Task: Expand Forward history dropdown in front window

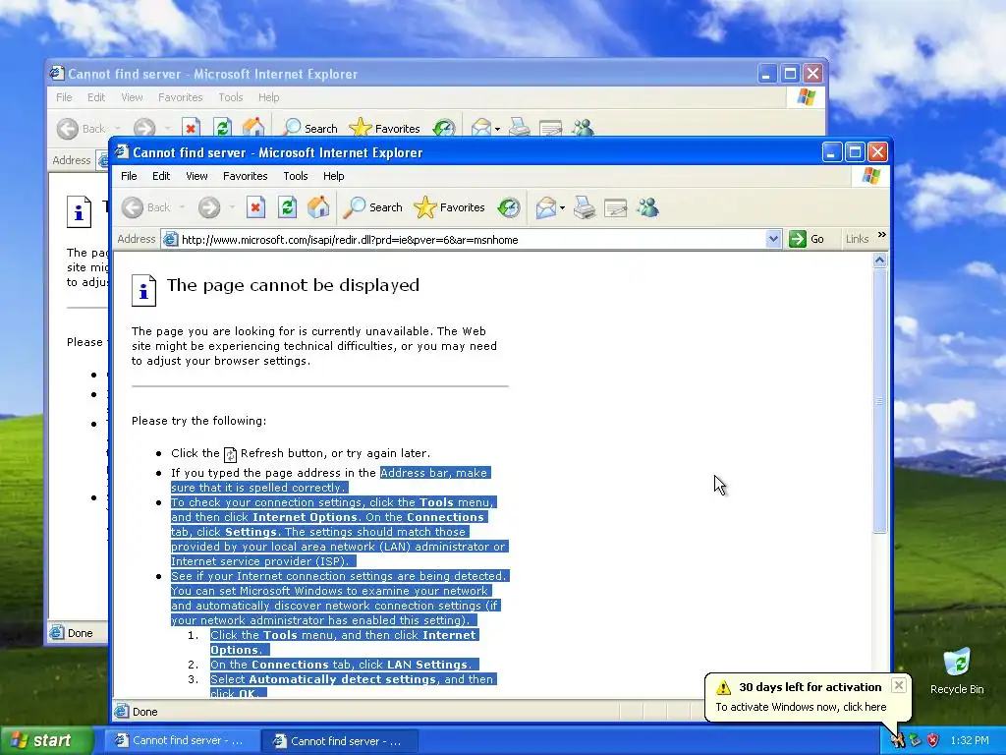Action: click(232, 207)
